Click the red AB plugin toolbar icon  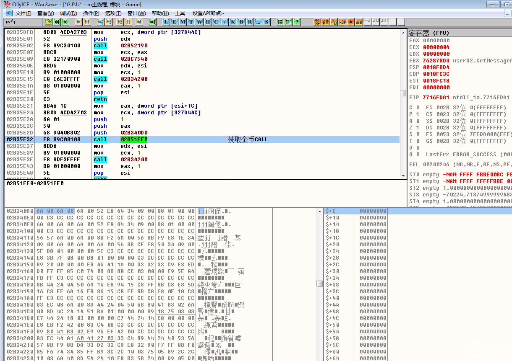click(x=334, y=22)
